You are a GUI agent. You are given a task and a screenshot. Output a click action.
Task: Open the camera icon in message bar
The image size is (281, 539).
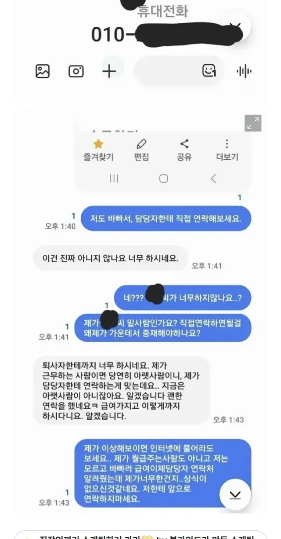pyautogui.click(x=76, y=71)
